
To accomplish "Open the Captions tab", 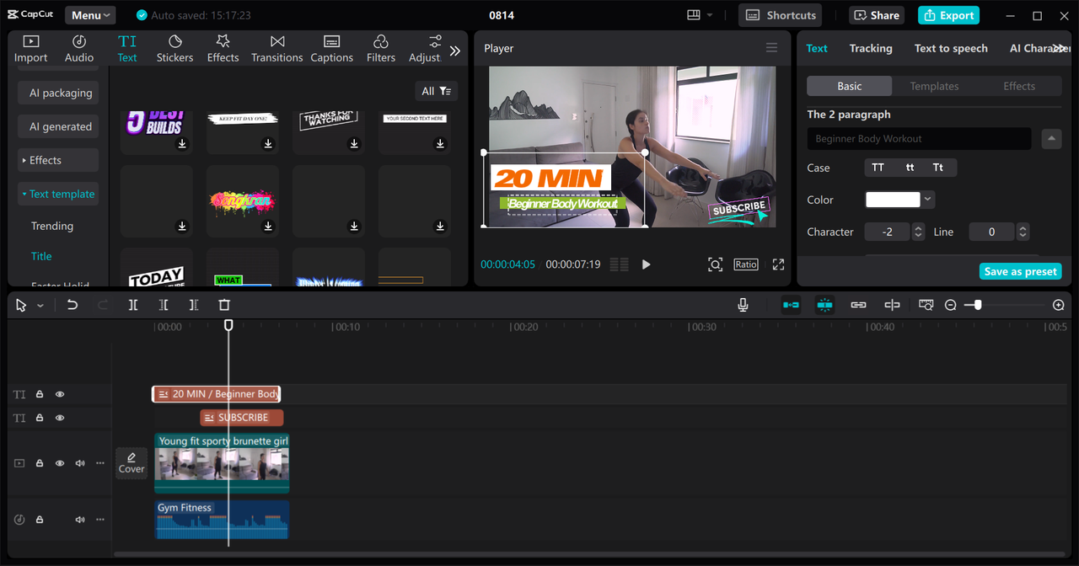I will click(332, 49).
